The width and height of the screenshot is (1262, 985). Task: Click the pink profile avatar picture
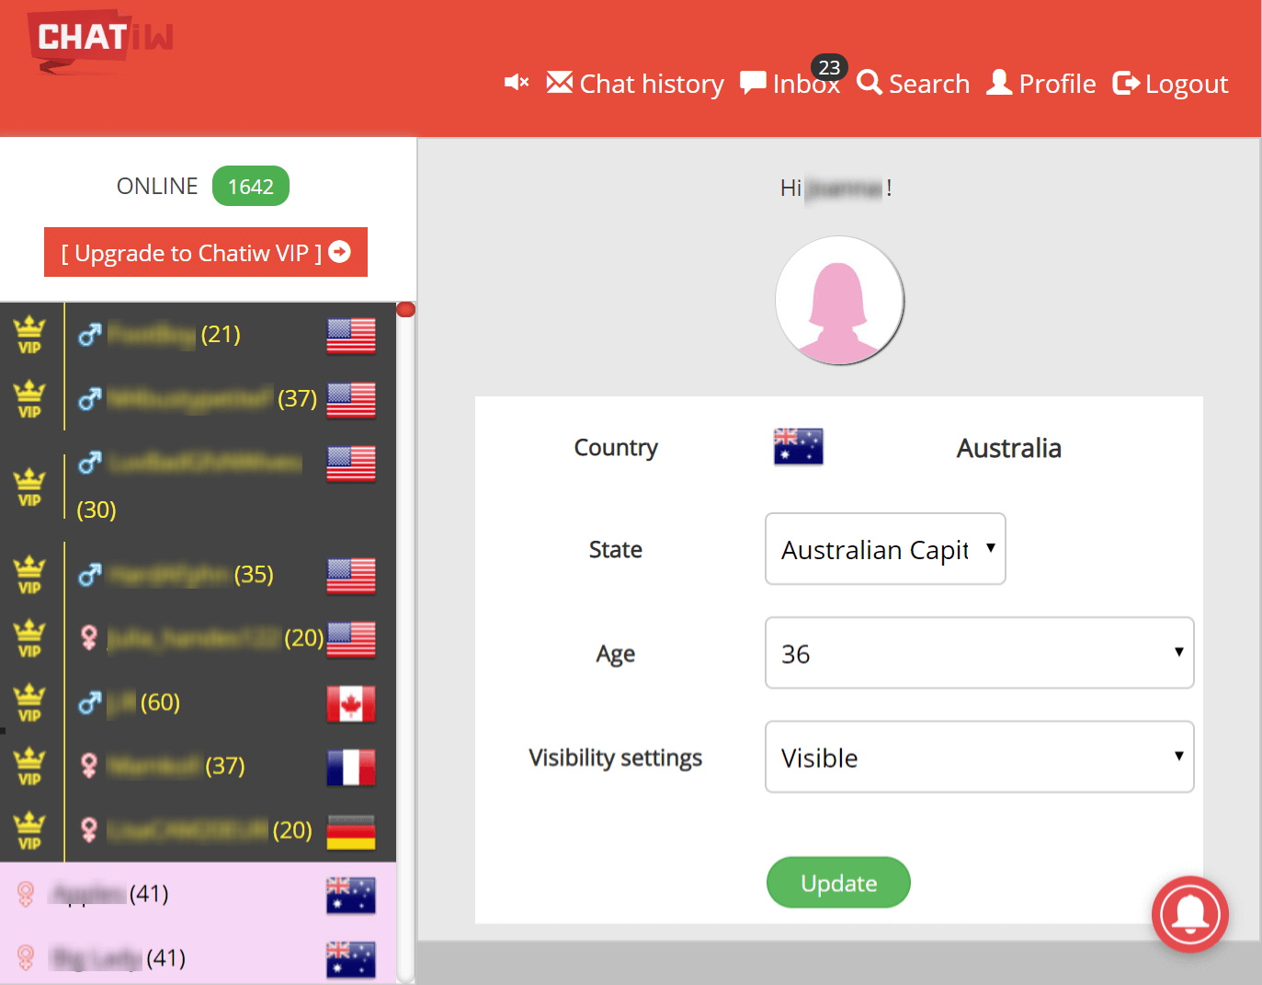pyautogui.click(x=839, y=301)
